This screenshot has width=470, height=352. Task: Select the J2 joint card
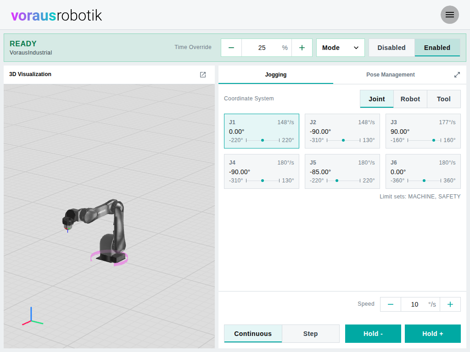tap(342, 131)
